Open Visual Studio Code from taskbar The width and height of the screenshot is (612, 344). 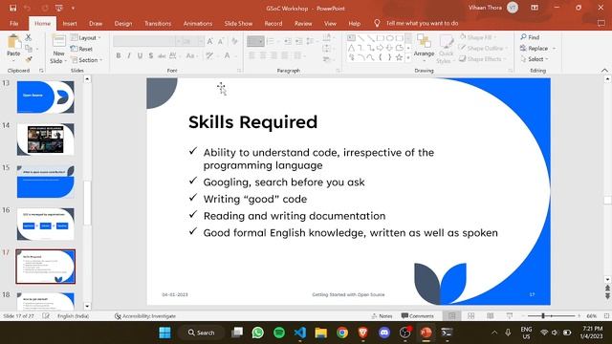(x=299, y=333)
